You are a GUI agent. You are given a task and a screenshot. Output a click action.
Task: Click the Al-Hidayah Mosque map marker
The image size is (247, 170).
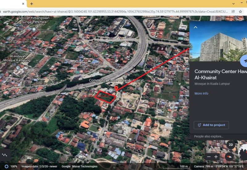(x=18, y=68)
